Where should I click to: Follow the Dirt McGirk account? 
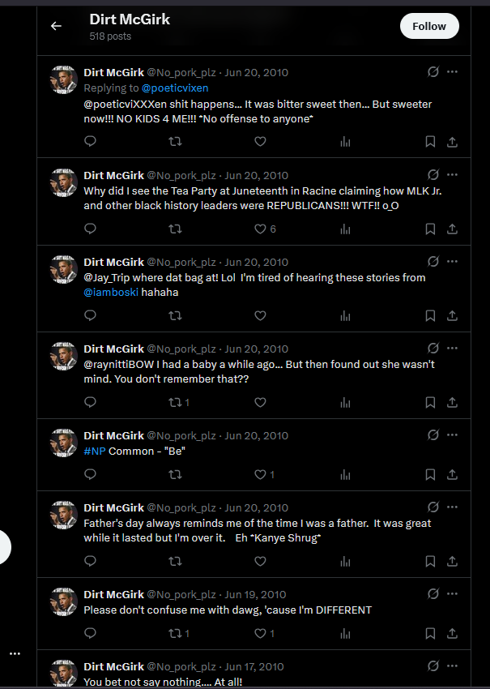coord(429,27)
